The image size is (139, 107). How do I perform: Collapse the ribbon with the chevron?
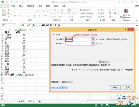pos(136,21)
